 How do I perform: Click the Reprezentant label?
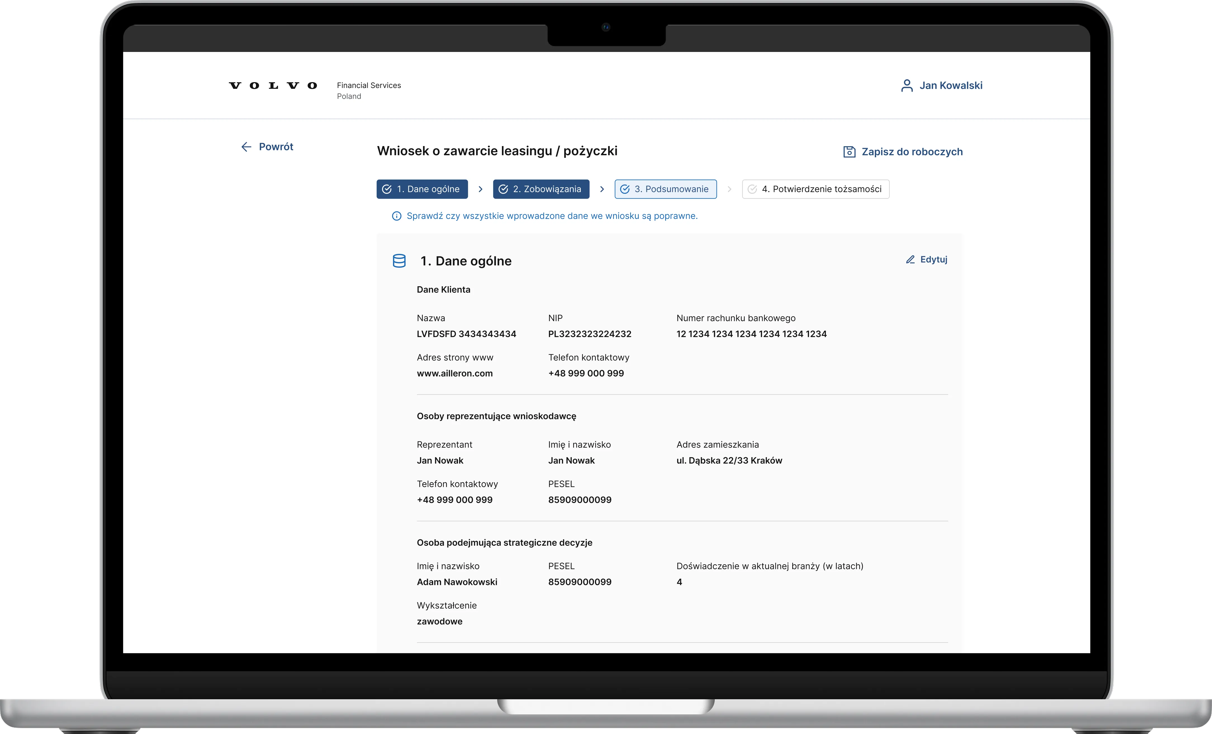445,445
